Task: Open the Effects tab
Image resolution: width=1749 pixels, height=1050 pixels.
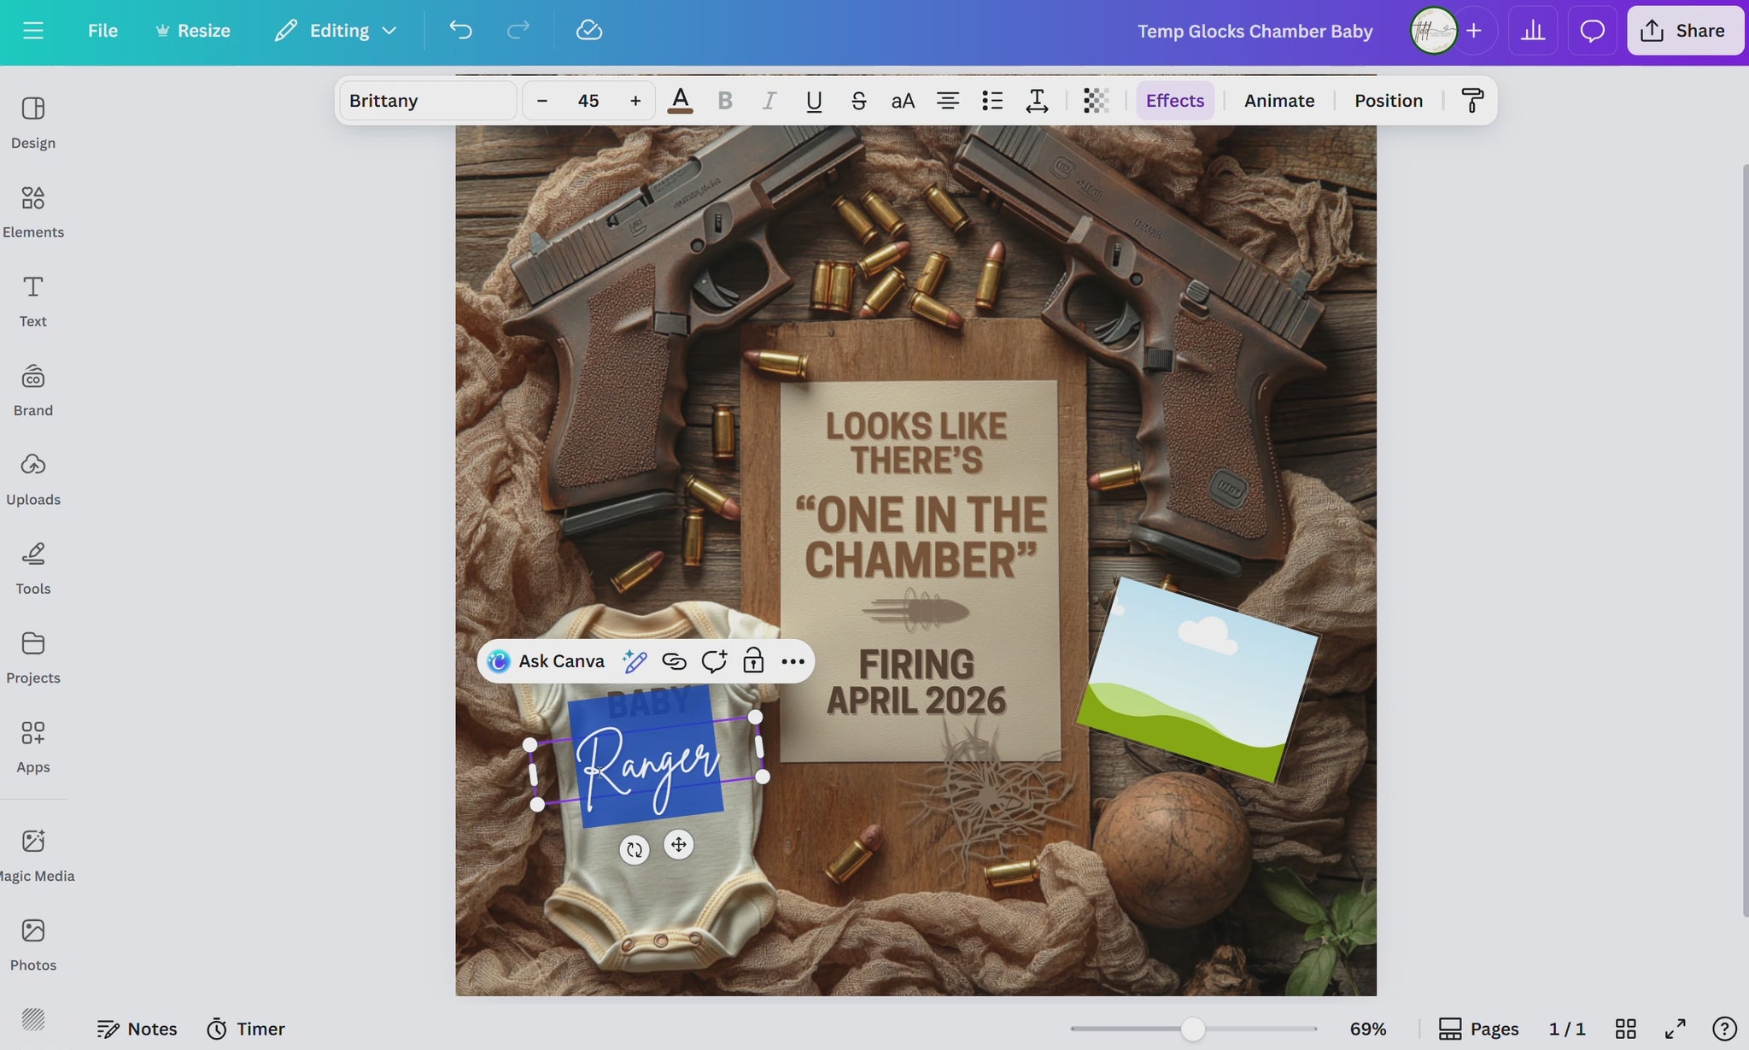Action: tap(1174, 101)
